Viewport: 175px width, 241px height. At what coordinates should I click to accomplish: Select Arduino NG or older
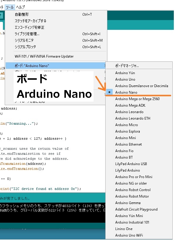click(x=139, y=183)
